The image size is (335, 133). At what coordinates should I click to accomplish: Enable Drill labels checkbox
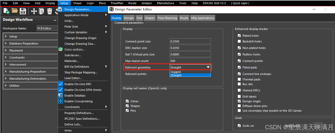[239, 97]
